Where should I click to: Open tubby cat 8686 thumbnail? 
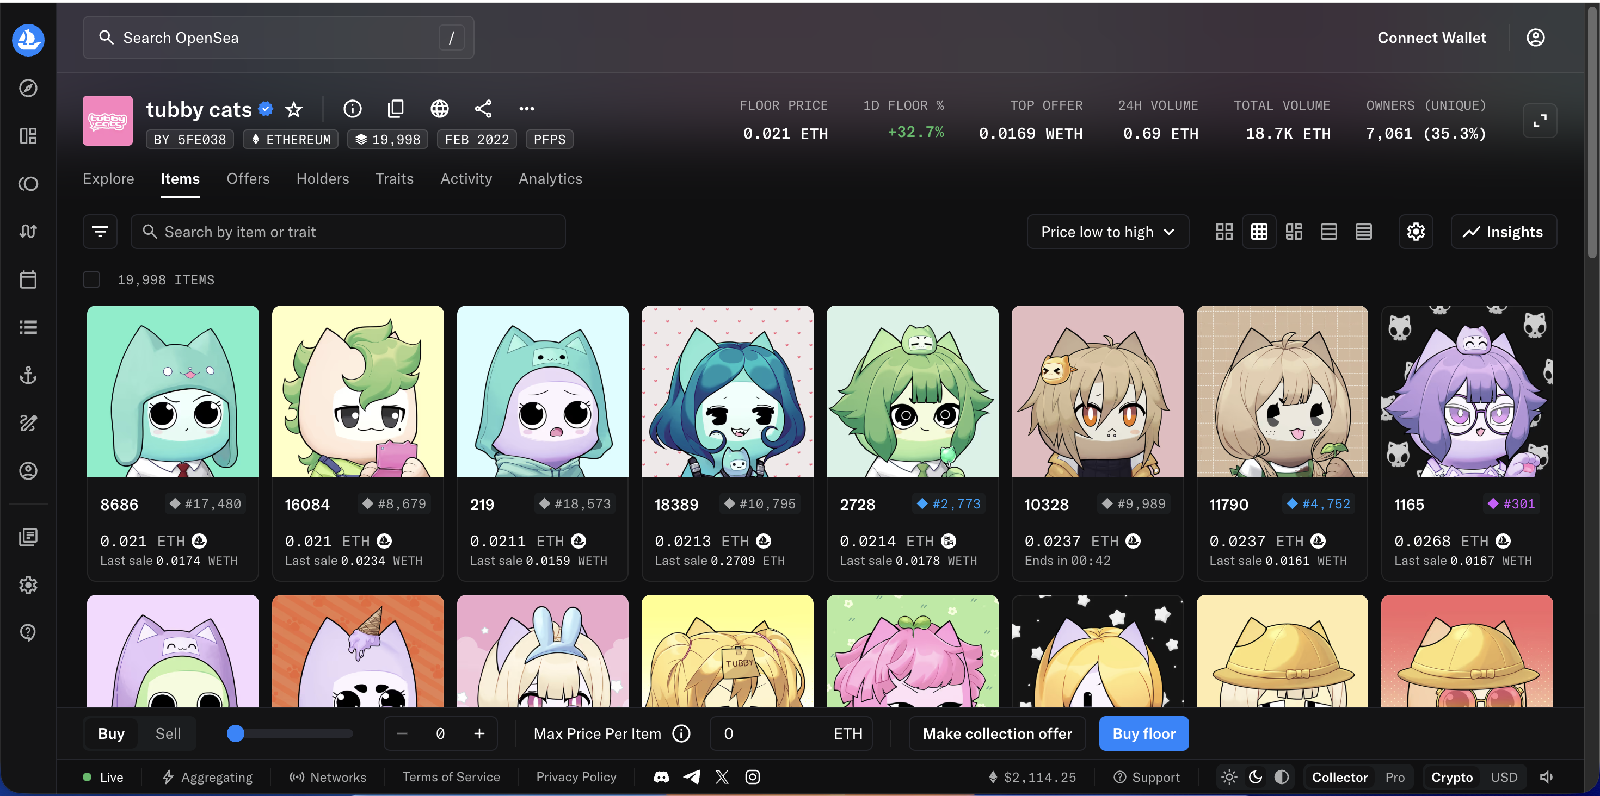coord(173,391)
